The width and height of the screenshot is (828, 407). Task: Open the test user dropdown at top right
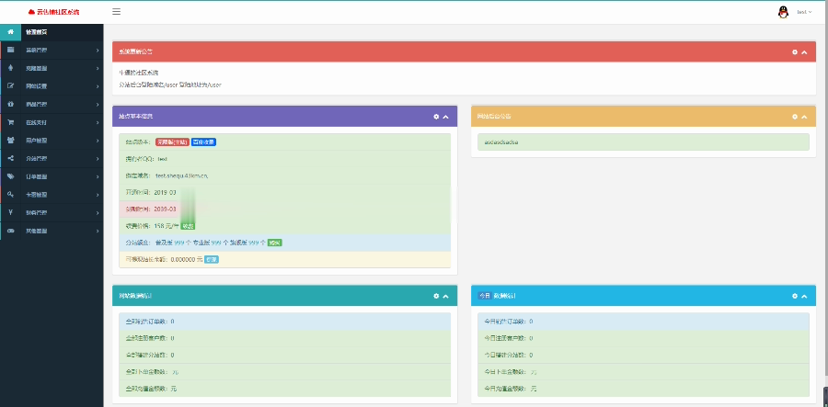coord(804,12)
